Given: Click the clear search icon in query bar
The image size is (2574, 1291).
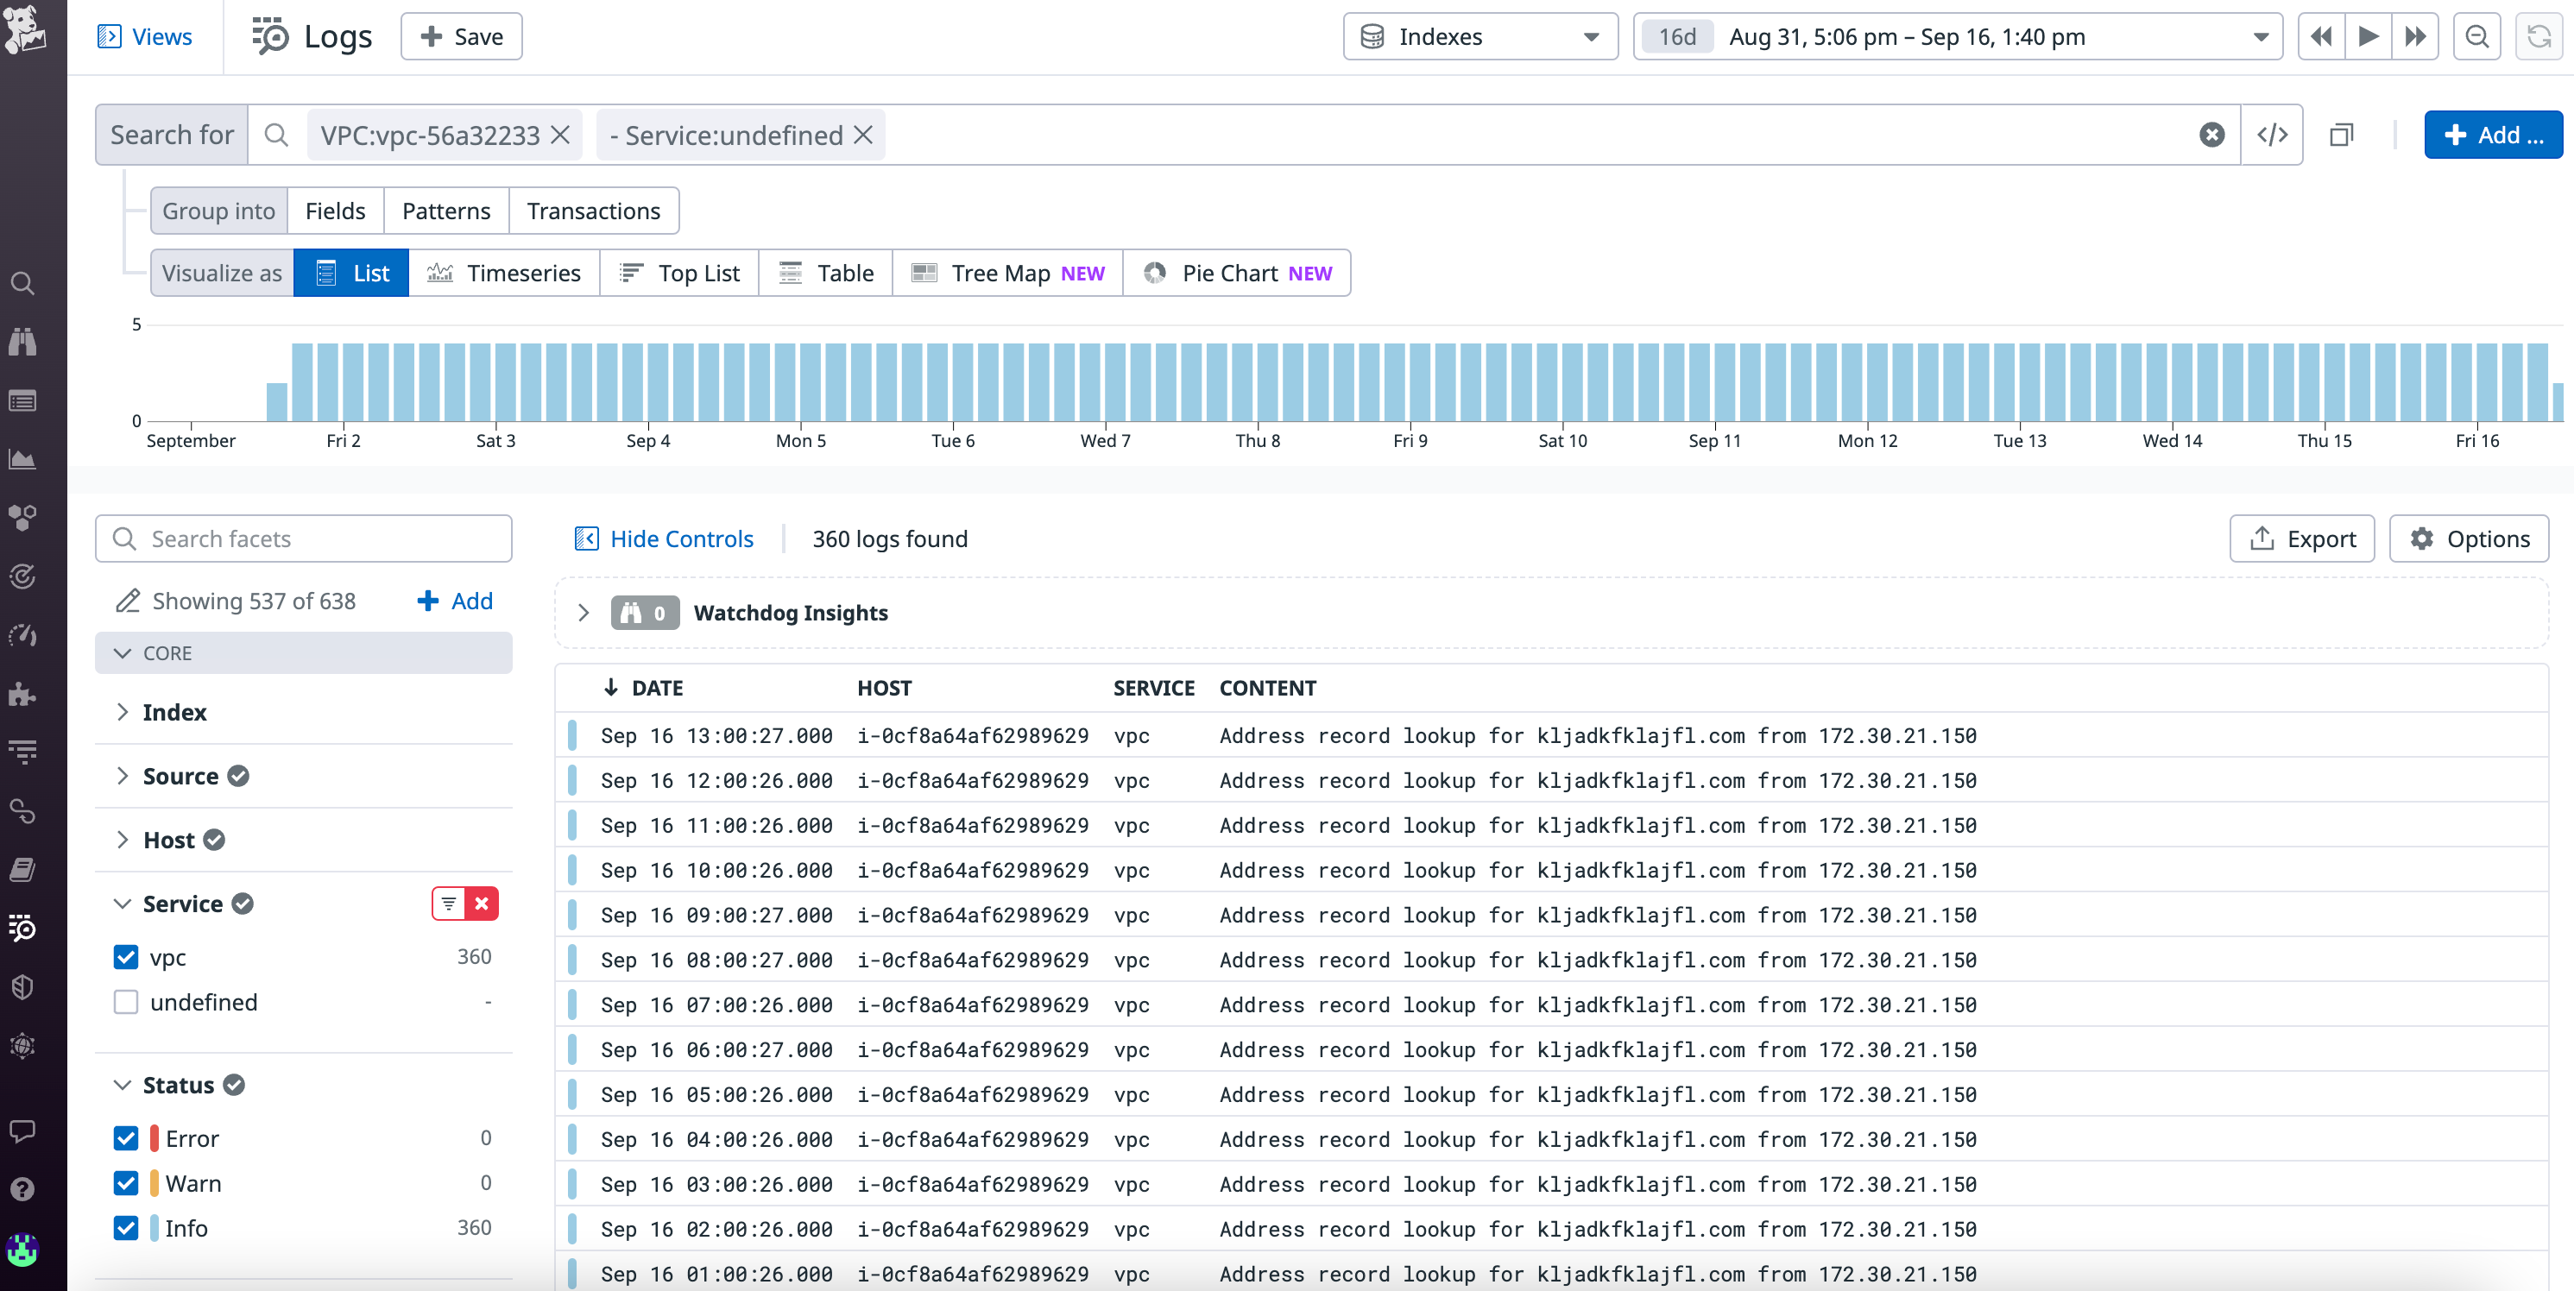Looking at the screenshot, I should [2211, 134].
